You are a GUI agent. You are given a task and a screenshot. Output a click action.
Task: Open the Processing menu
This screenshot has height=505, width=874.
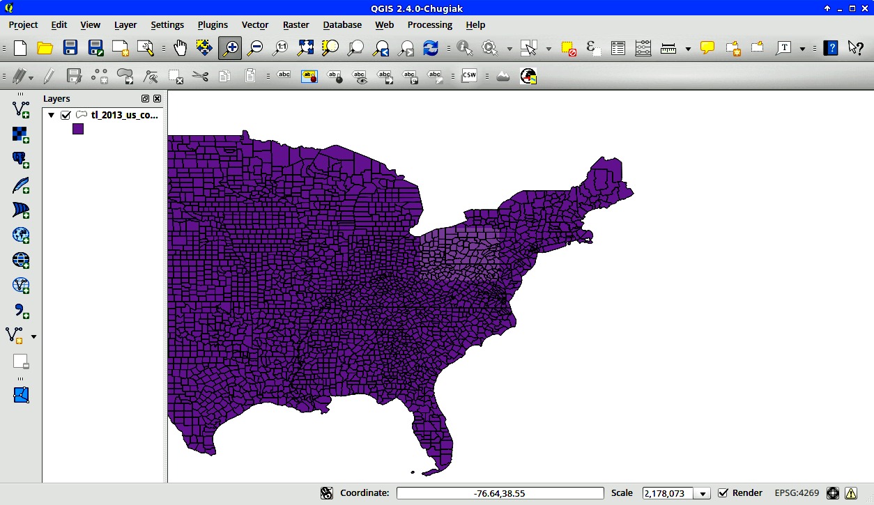point(429,24)
